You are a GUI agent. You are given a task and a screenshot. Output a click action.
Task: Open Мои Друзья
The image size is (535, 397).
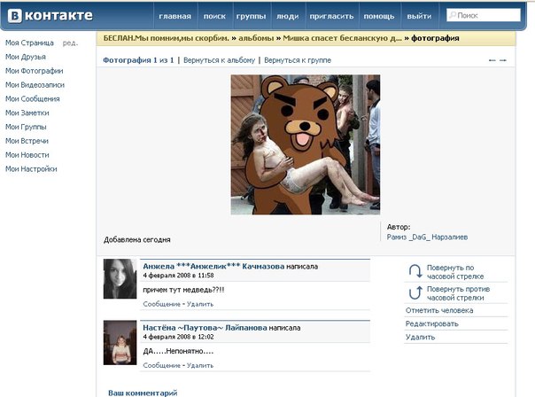click(x=26, y=57)
